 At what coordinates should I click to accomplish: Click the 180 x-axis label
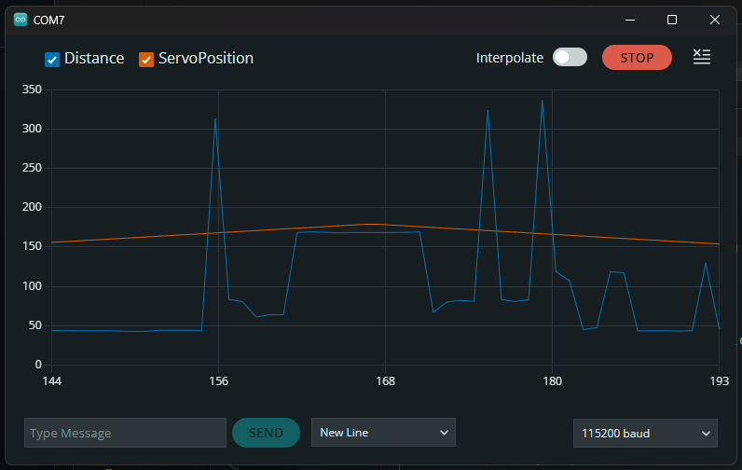tap(552, 381)
